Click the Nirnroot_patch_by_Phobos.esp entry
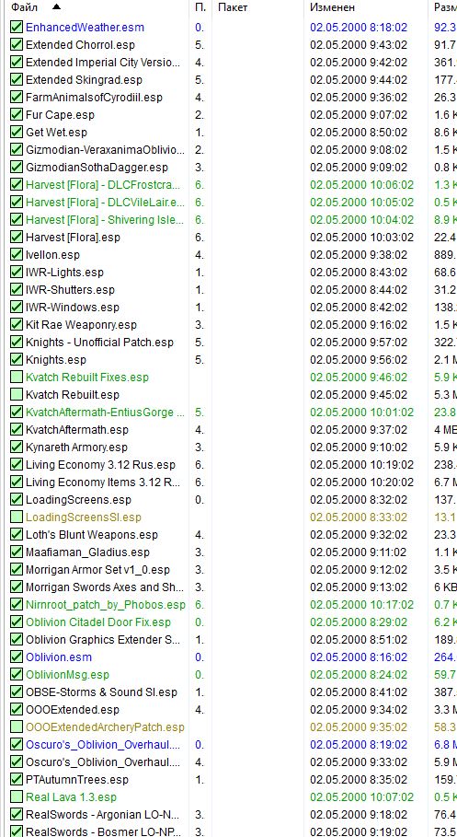 [x=106, y=605]
